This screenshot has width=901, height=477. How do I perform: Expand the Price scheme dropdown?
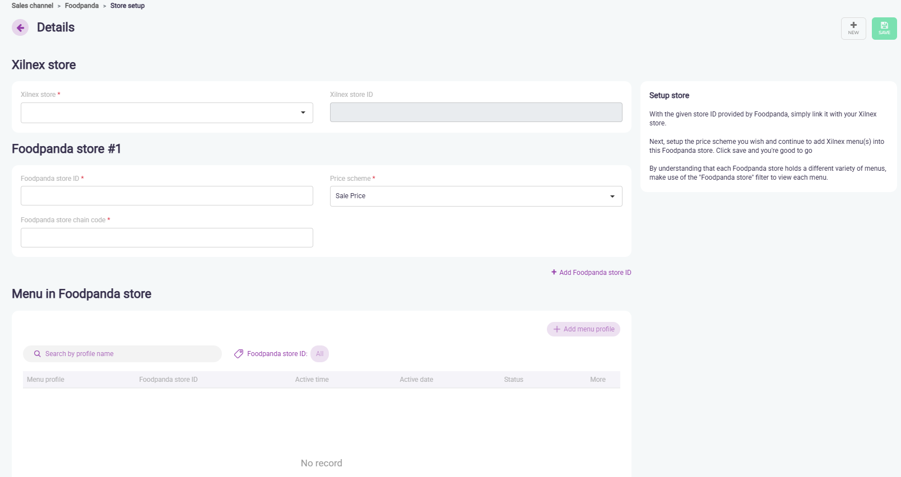(x=612, y=196)
